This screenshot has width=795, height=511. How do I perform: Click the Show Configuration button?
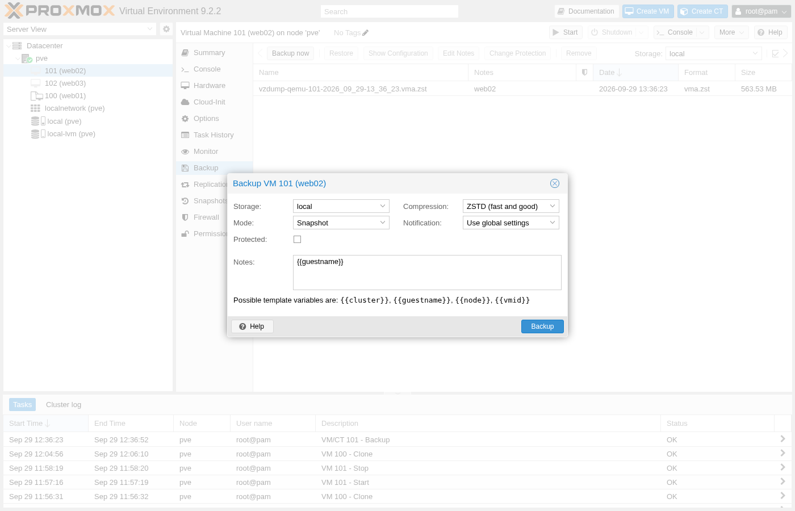(x=398, y=53)
